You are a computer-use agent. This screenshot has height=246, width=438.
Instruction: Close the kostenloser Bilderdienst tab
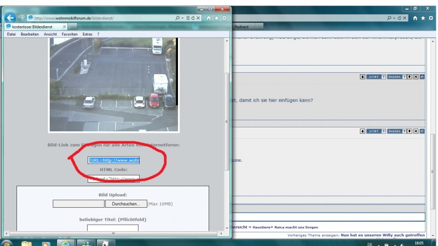(x=64, y=26)
